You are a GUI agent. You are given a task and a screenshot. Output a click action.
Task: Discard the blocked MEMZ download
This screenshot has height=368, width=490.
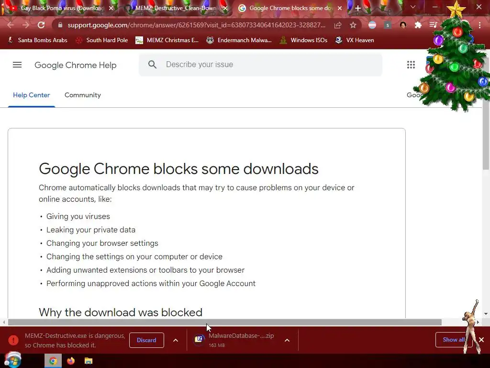(x=146, y=340)
